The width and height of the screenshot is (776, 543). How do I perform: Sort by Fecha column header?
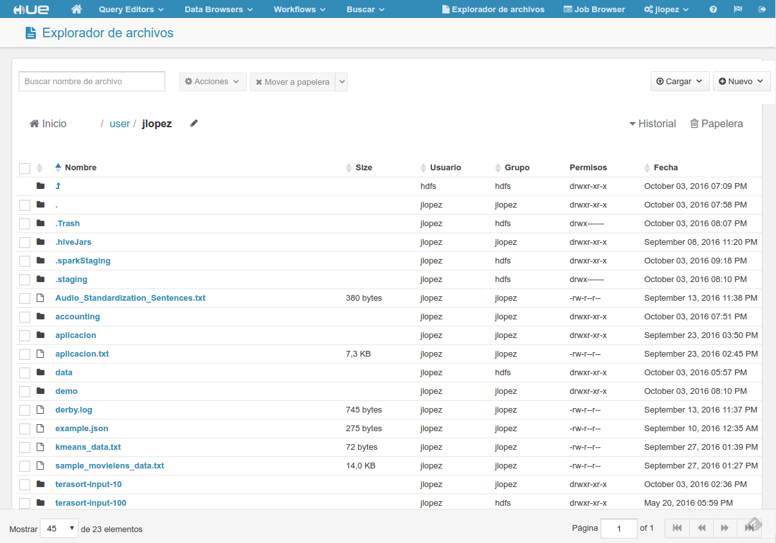pos(665,167)
